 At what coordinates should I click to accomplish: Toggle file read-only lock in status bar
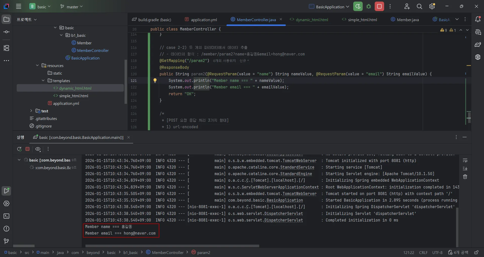(x=476, y=252)
